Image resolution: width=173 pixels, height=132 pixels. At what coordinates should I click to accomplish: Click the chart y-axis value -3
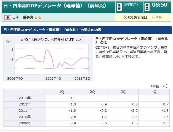(12, 69)
